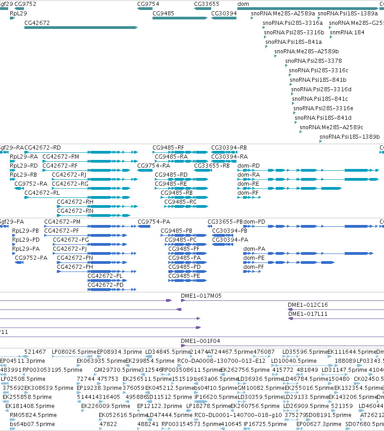Select EST EP08934.3prime

(x=120, y=352)
